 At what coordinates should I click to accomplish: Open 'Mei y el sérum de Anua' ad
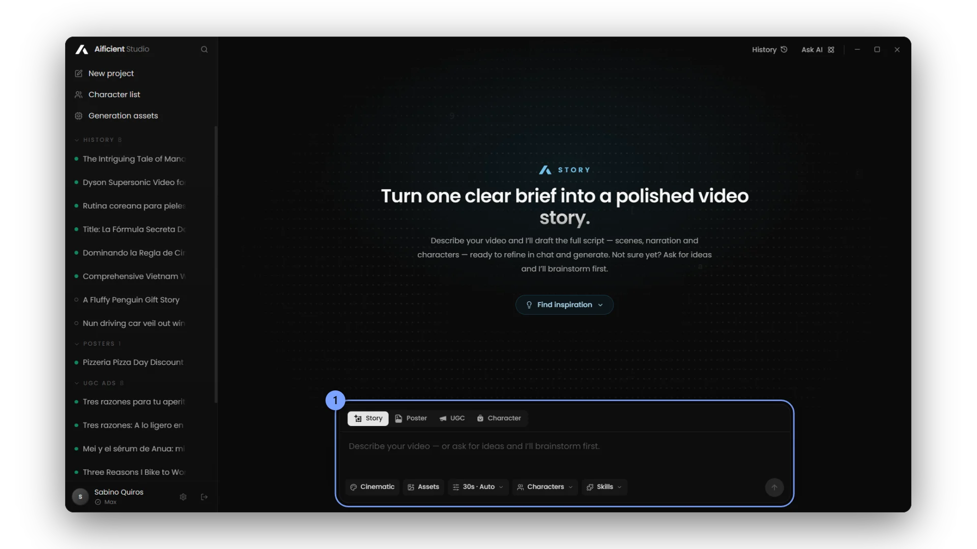(x=130, y=449)
